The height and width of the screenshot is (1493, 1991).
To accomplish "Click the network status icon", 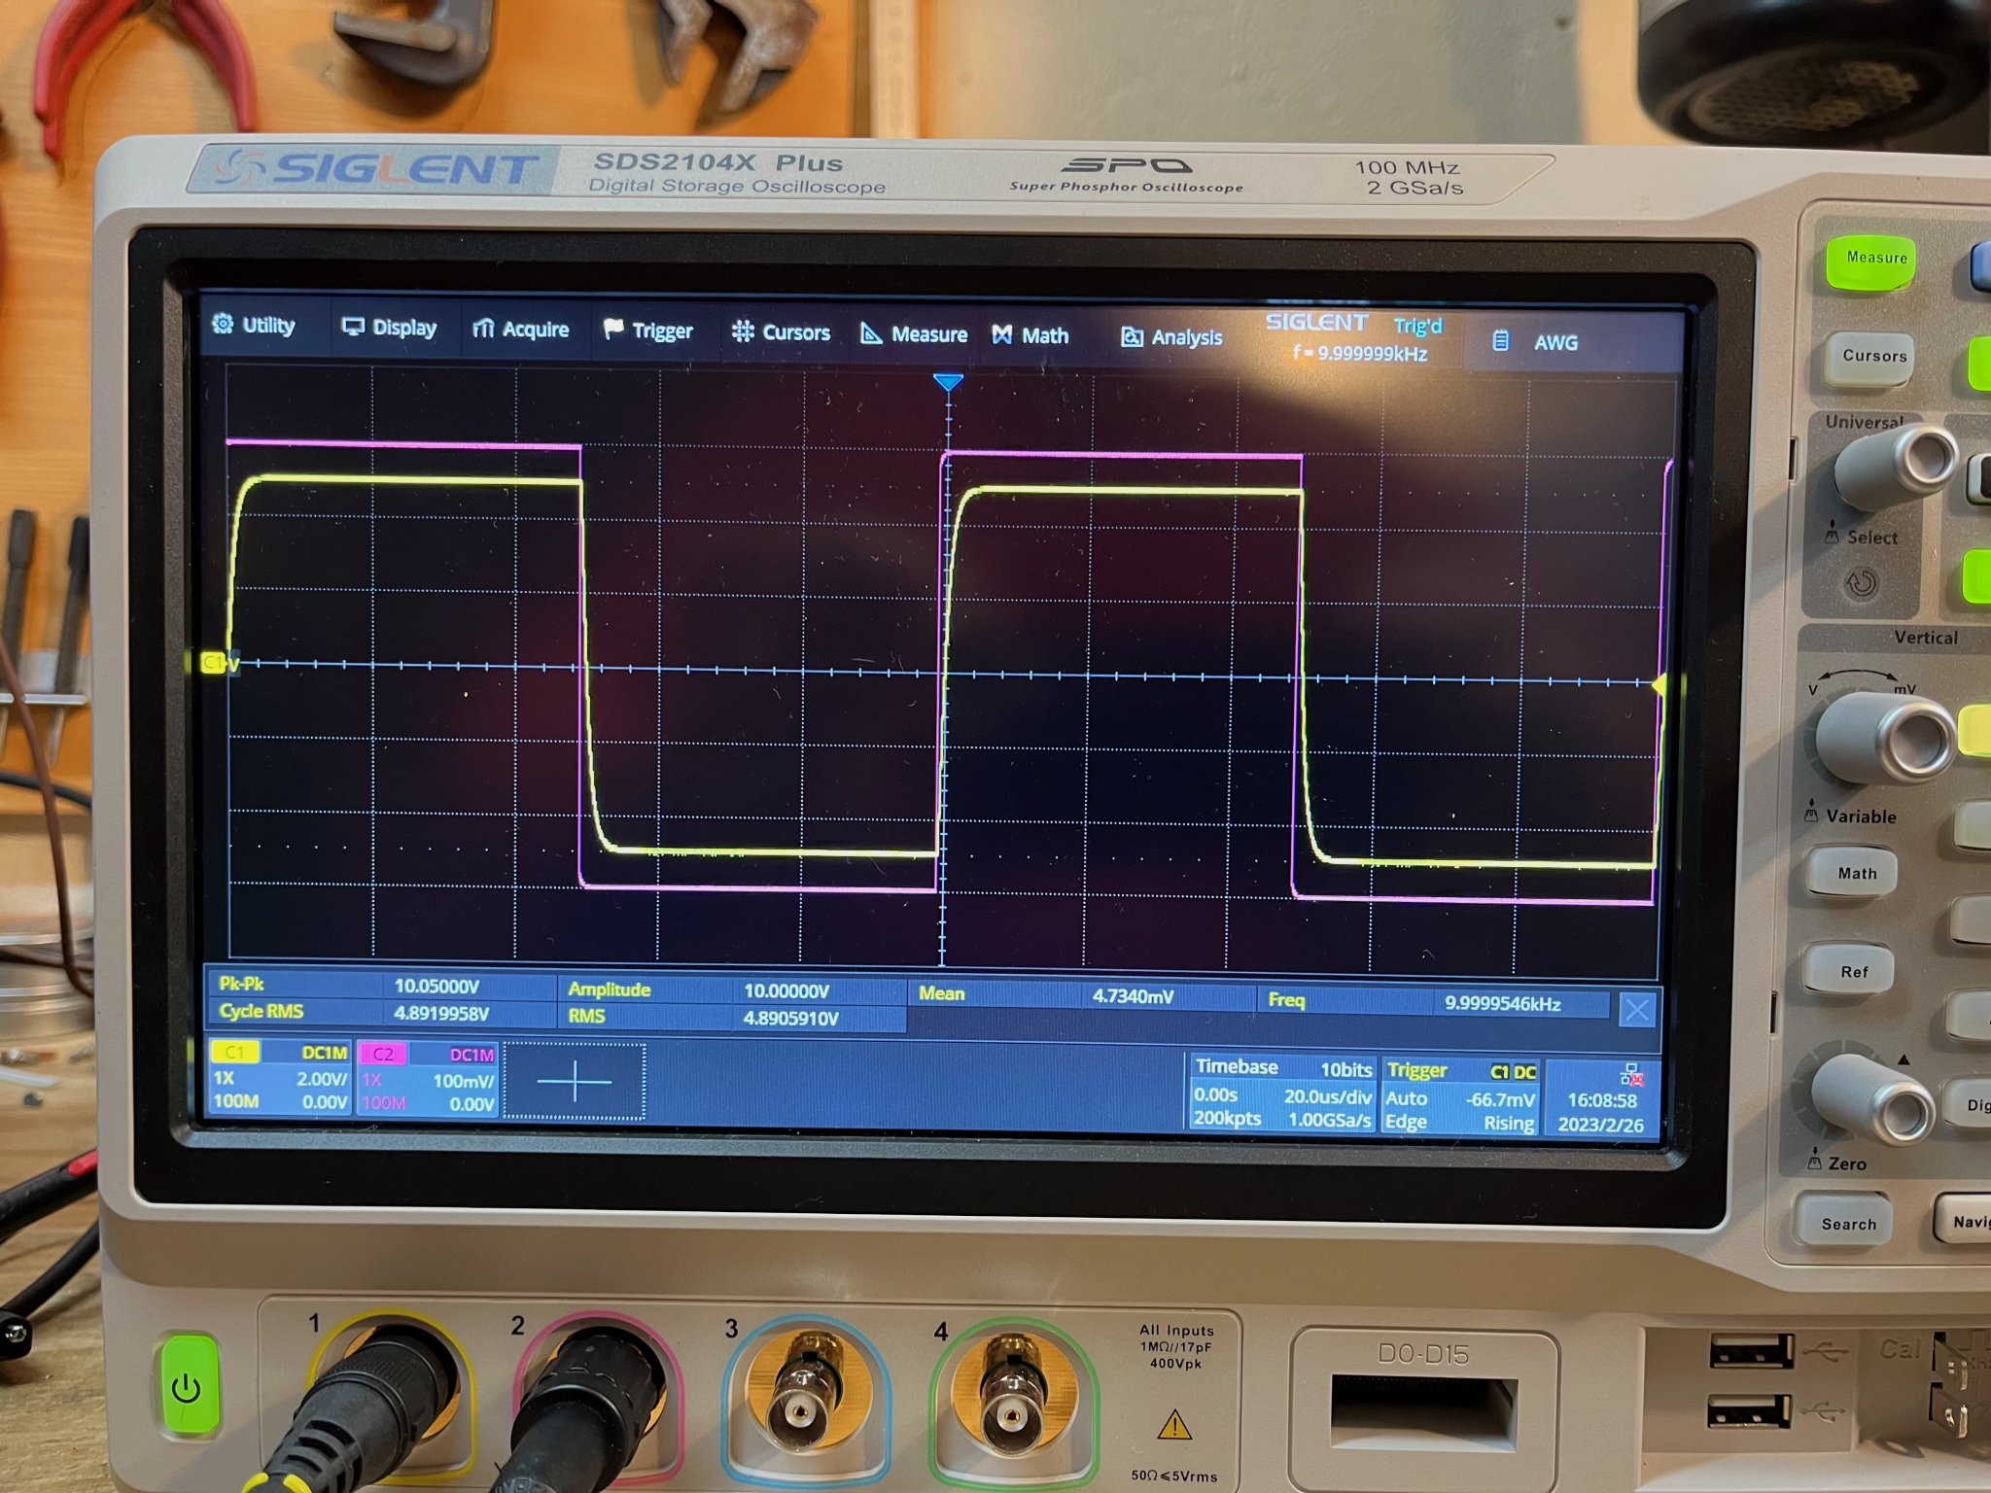I will [1631, 1074].
